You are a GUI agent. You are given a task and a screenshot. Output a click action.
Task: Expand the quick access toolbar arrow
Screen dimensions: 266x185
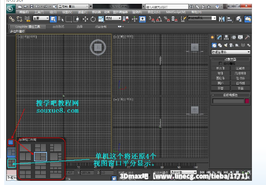(x=91, y=7)
